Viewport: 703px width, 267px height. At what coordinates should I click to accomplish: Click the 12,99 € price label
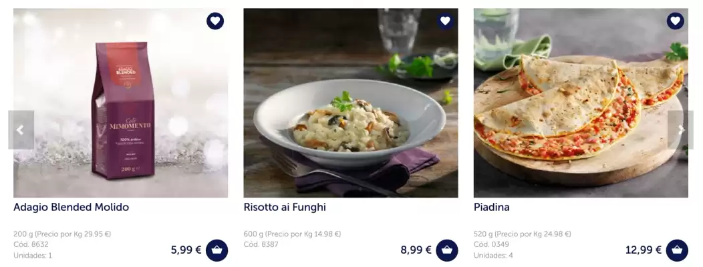[x=644, y=250]
